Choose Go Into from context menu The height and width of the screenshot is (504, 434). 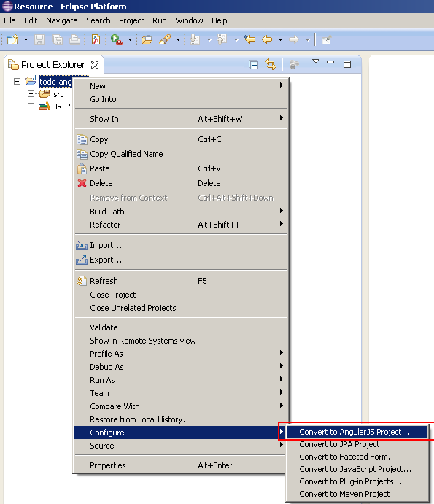click(x=180, y=99)
